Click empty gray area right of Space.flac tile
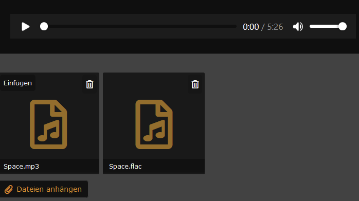This screenshot has width=359, height=201. 282,123
